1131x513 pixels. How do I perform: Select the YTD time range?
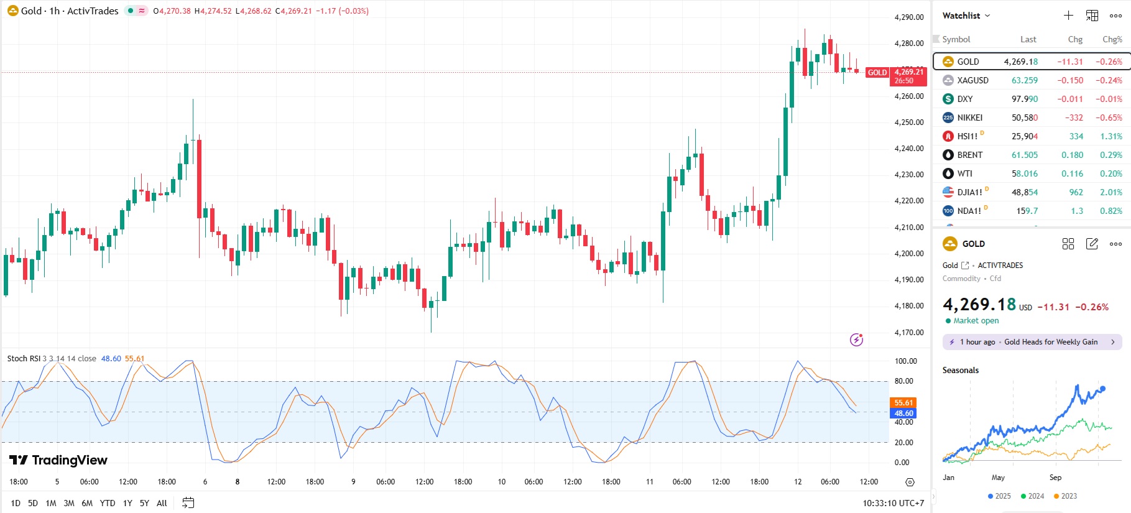108,503
